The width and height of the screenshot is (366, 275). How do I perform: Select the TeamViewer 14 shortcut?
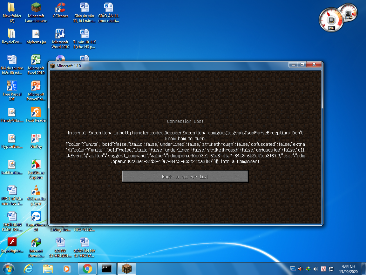36,222
